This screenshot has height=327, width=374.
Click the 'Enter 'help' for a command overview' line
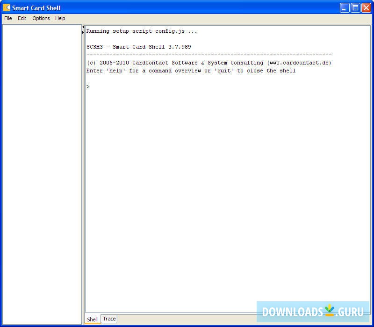coord(191,71)
